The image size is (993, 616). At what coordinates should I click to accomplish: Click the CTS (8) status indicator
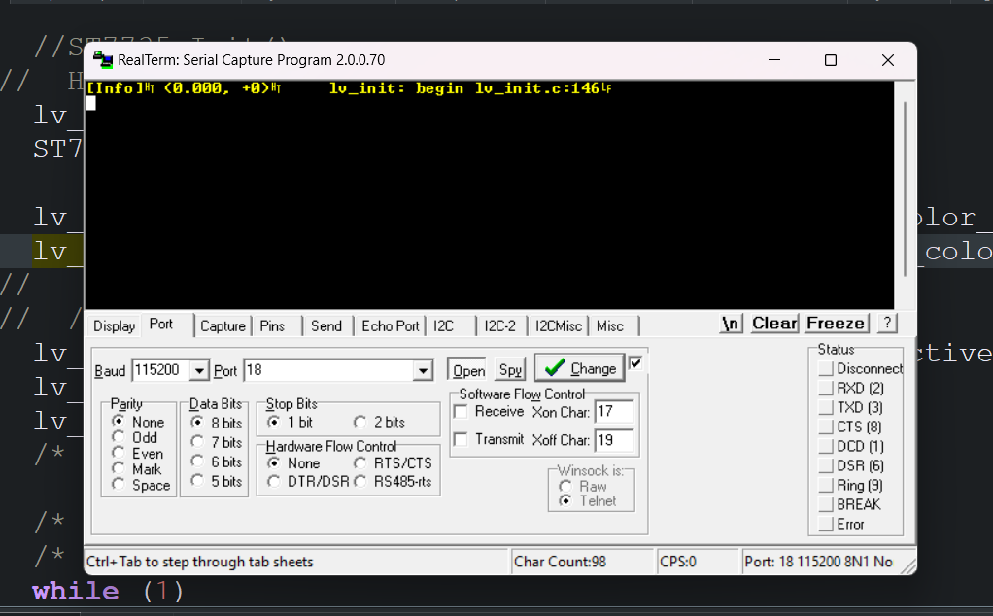(825, 428)
